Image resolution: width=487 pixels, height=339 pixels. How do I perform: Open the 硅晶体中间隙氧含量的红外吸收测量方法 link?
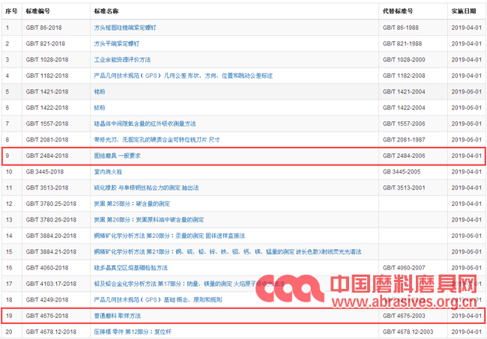point(145,123)
